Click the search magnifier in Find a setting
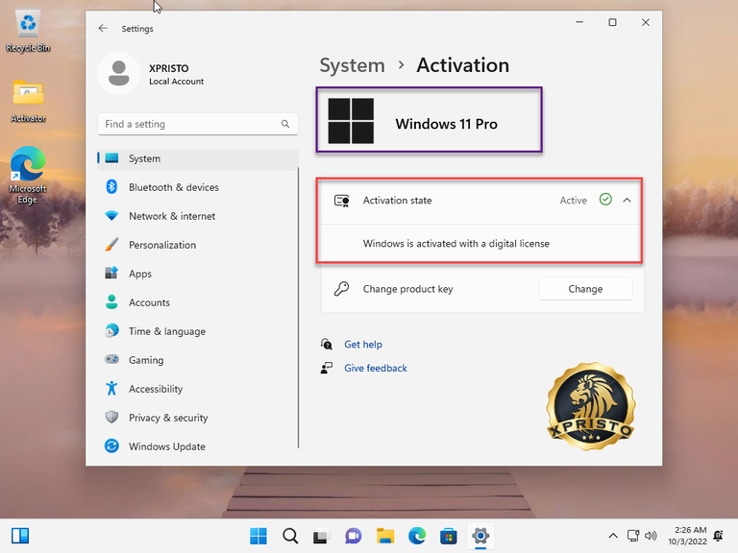 click(285, 124)
